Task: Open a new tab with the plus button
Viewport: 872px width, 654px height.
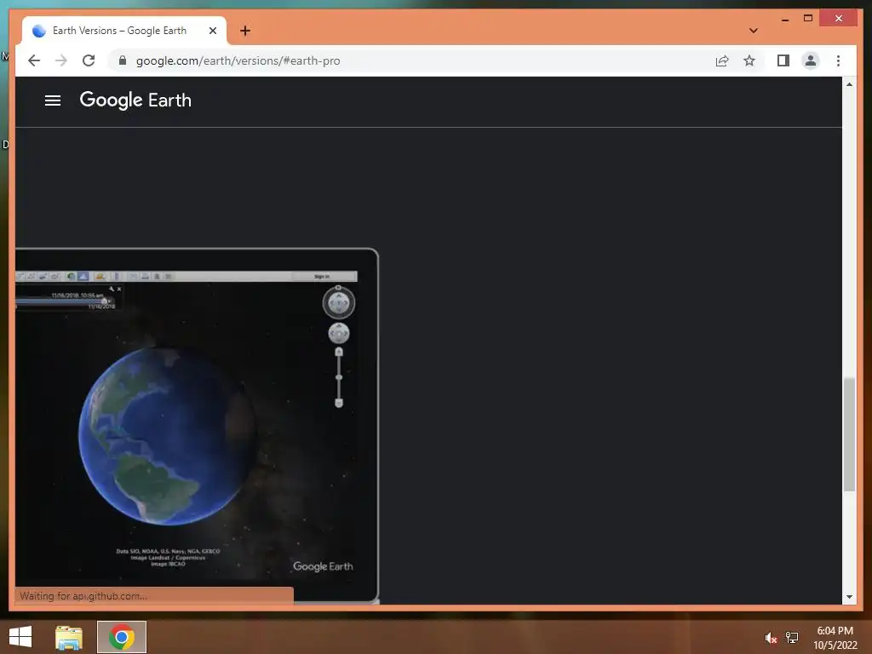Action: click(245, 31)
